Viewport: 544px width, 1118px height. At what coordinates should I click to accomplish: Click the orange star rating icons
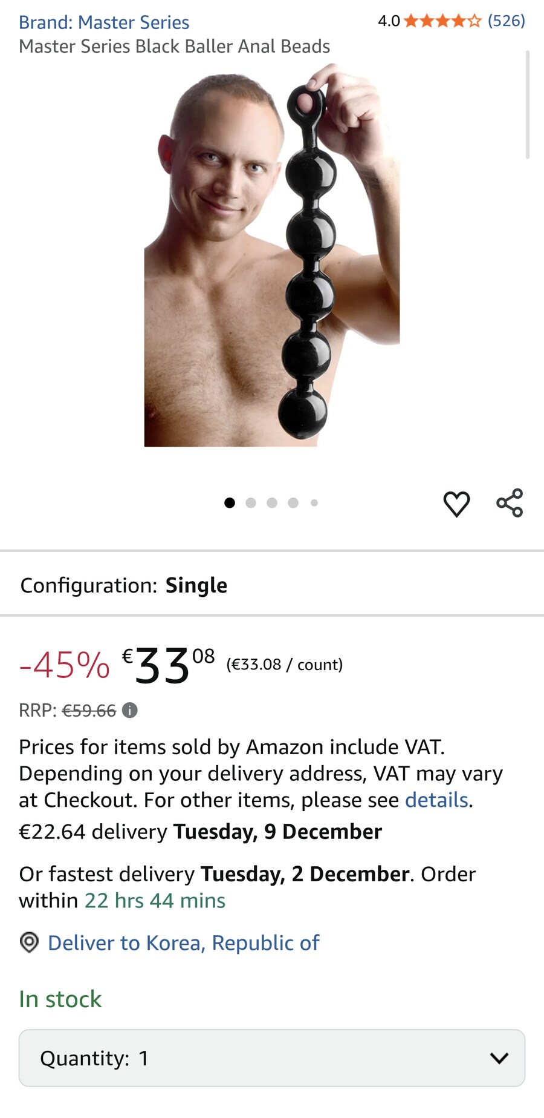(442, 21)
